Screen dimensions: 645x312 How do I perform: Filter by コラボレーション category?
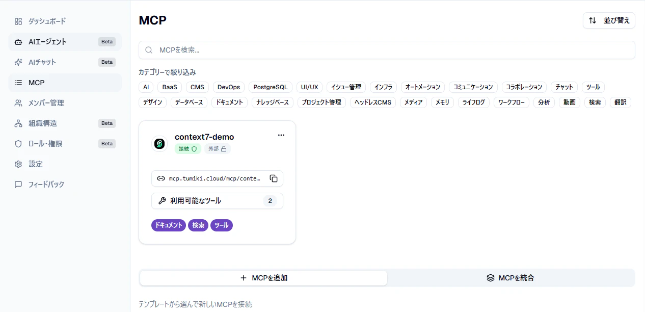[x=524, y=87]
